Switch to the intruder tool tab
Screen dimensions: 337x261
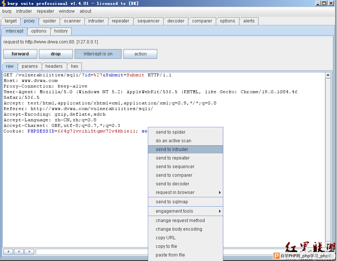pyautogui.click(x=96, y=21)
